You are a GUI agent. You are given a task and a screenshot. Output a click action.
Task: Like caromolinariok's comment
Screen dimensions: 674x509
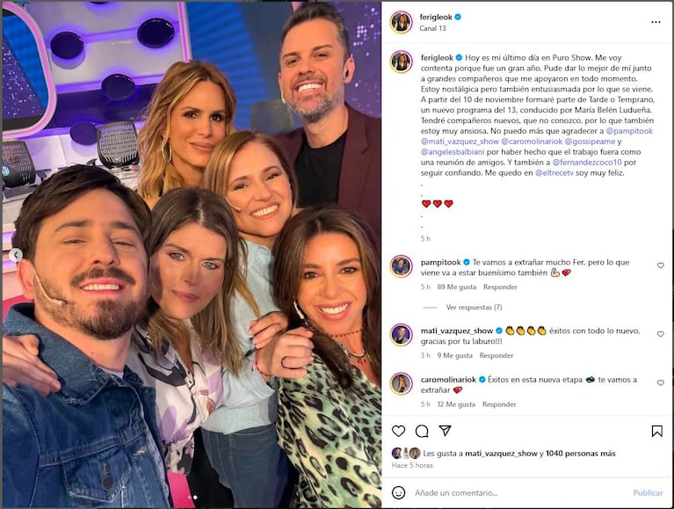(660, 382)
